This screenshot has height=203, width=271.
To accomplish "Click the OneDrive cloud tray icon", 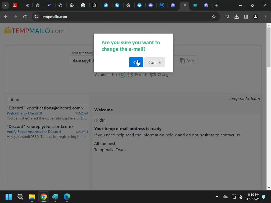I will tap(225, 197).
